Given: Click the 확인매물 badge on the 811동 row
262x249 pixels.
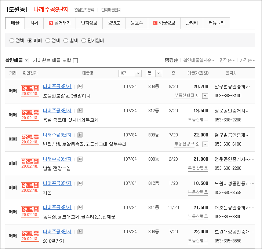Looking at the screenshot, I should coord(30,212).
